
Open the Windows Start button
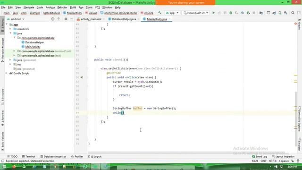tap(4, 167)
